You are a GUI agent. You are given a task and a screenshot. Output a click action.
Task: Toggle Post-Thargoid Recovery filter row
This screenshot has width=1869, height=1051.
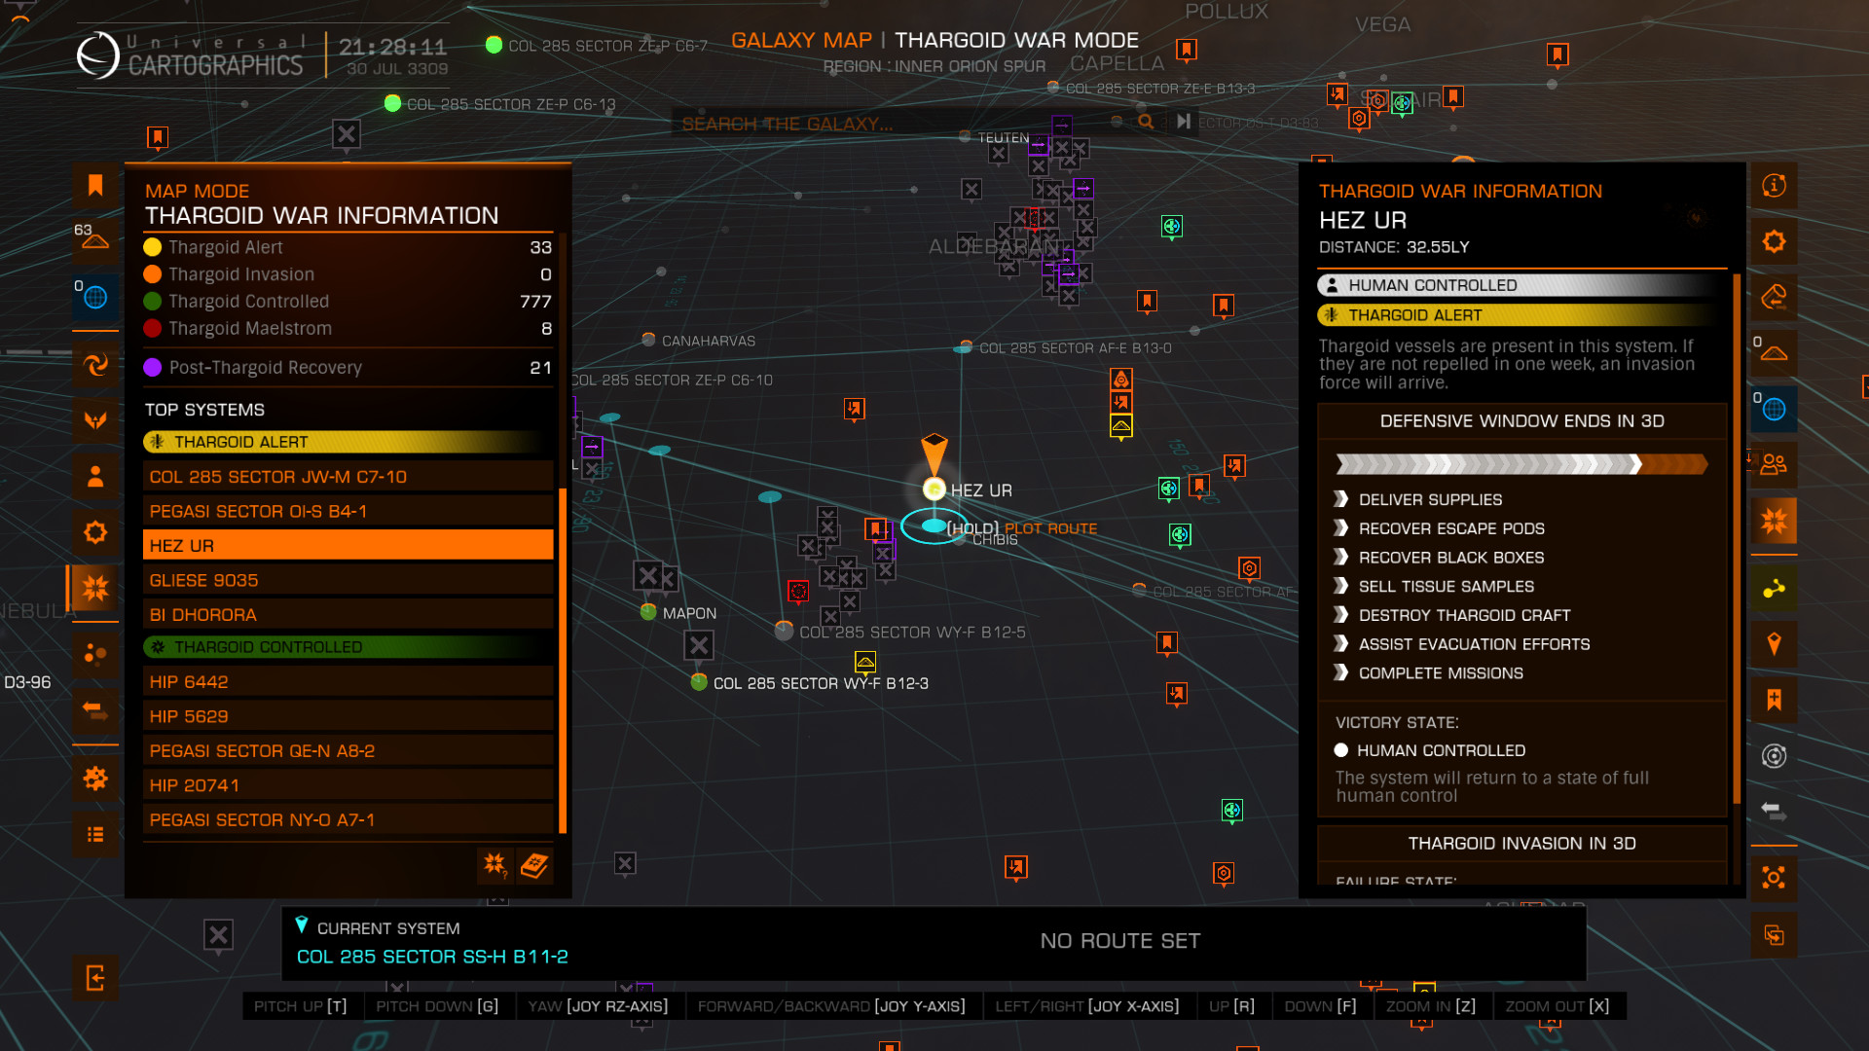(348, 368)
